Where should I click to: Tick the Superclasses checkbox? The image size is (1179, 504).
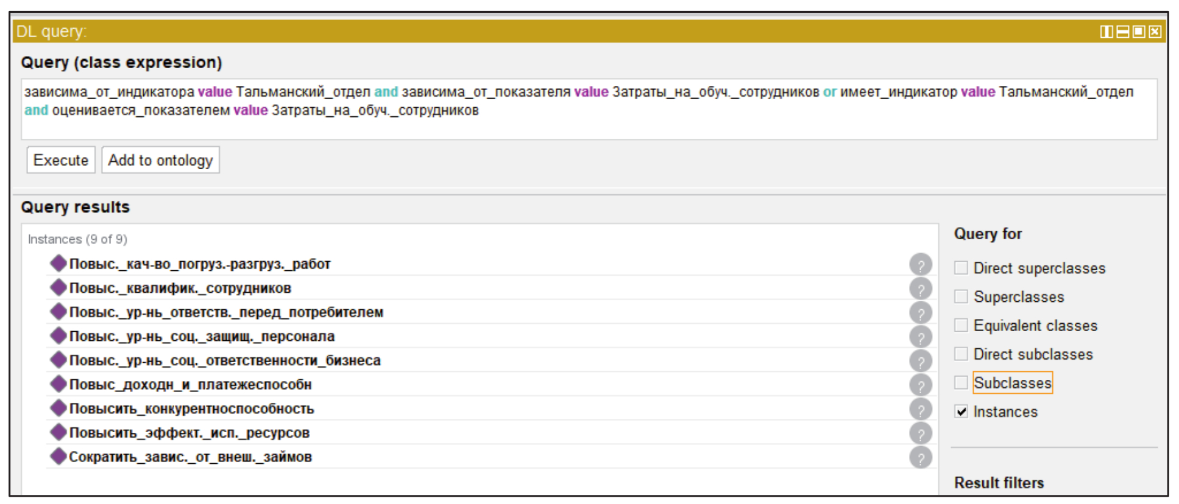coord(961,296)
